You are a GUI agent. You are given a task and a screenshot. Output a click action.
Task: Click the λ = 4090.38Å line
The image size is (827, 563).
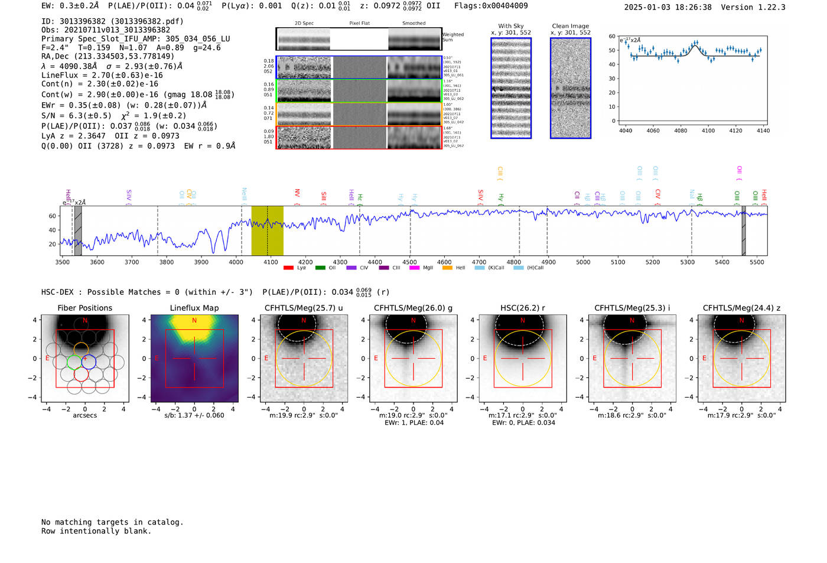coord(112,66)
